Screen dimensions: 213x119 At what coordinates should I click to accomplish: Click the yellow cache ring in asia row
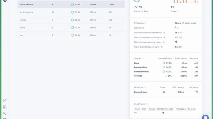coord(73,35)
